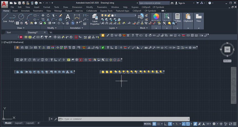Switch to the Annotate ribbon tab
The height and width of the screenshot is (127, 238).
[x=25, y=11]
